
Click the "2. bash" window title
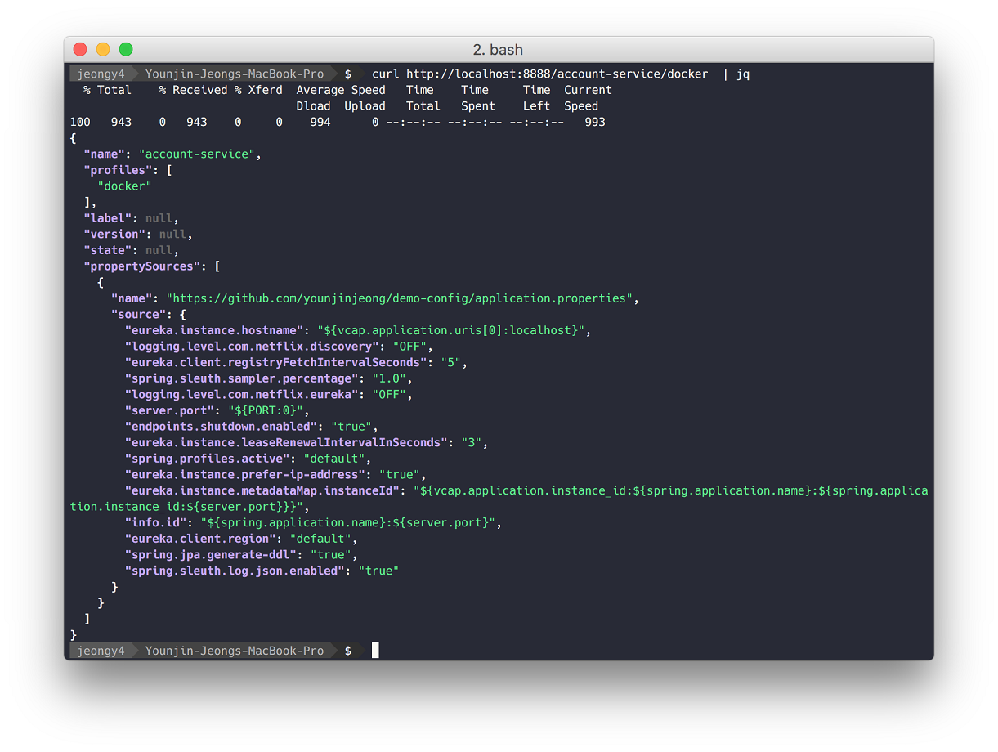click(498, 50)
